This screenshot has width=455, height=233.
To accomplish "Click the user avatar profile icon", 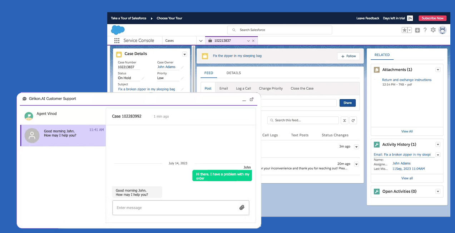I will tap(442, 30).
